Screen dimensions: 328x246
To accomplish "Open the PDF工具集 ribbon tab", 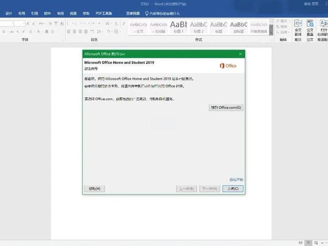I will coord(104,14).
